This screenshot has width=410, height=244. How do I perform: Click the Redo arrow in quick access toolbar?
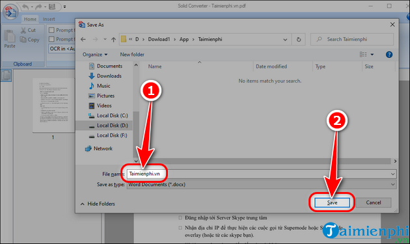38,7
